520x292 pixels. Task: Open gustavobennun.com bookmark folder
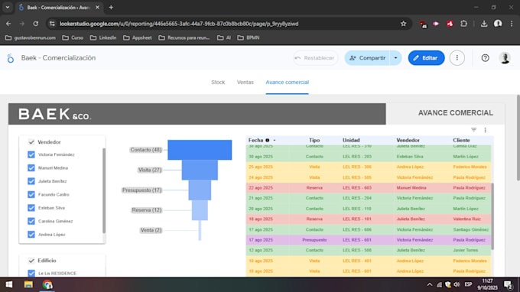point(31,37)
